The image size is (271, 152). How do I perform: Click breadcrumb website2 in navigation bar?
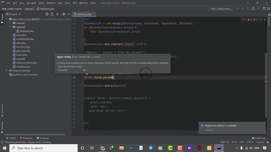tap(29, 8)
